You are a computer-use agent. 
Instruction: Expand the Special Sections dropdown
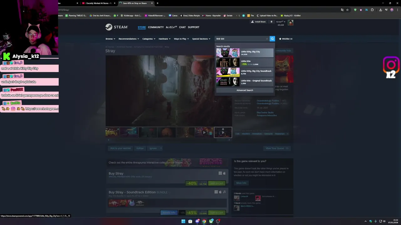pyautogui.click(x=201, y=39)
